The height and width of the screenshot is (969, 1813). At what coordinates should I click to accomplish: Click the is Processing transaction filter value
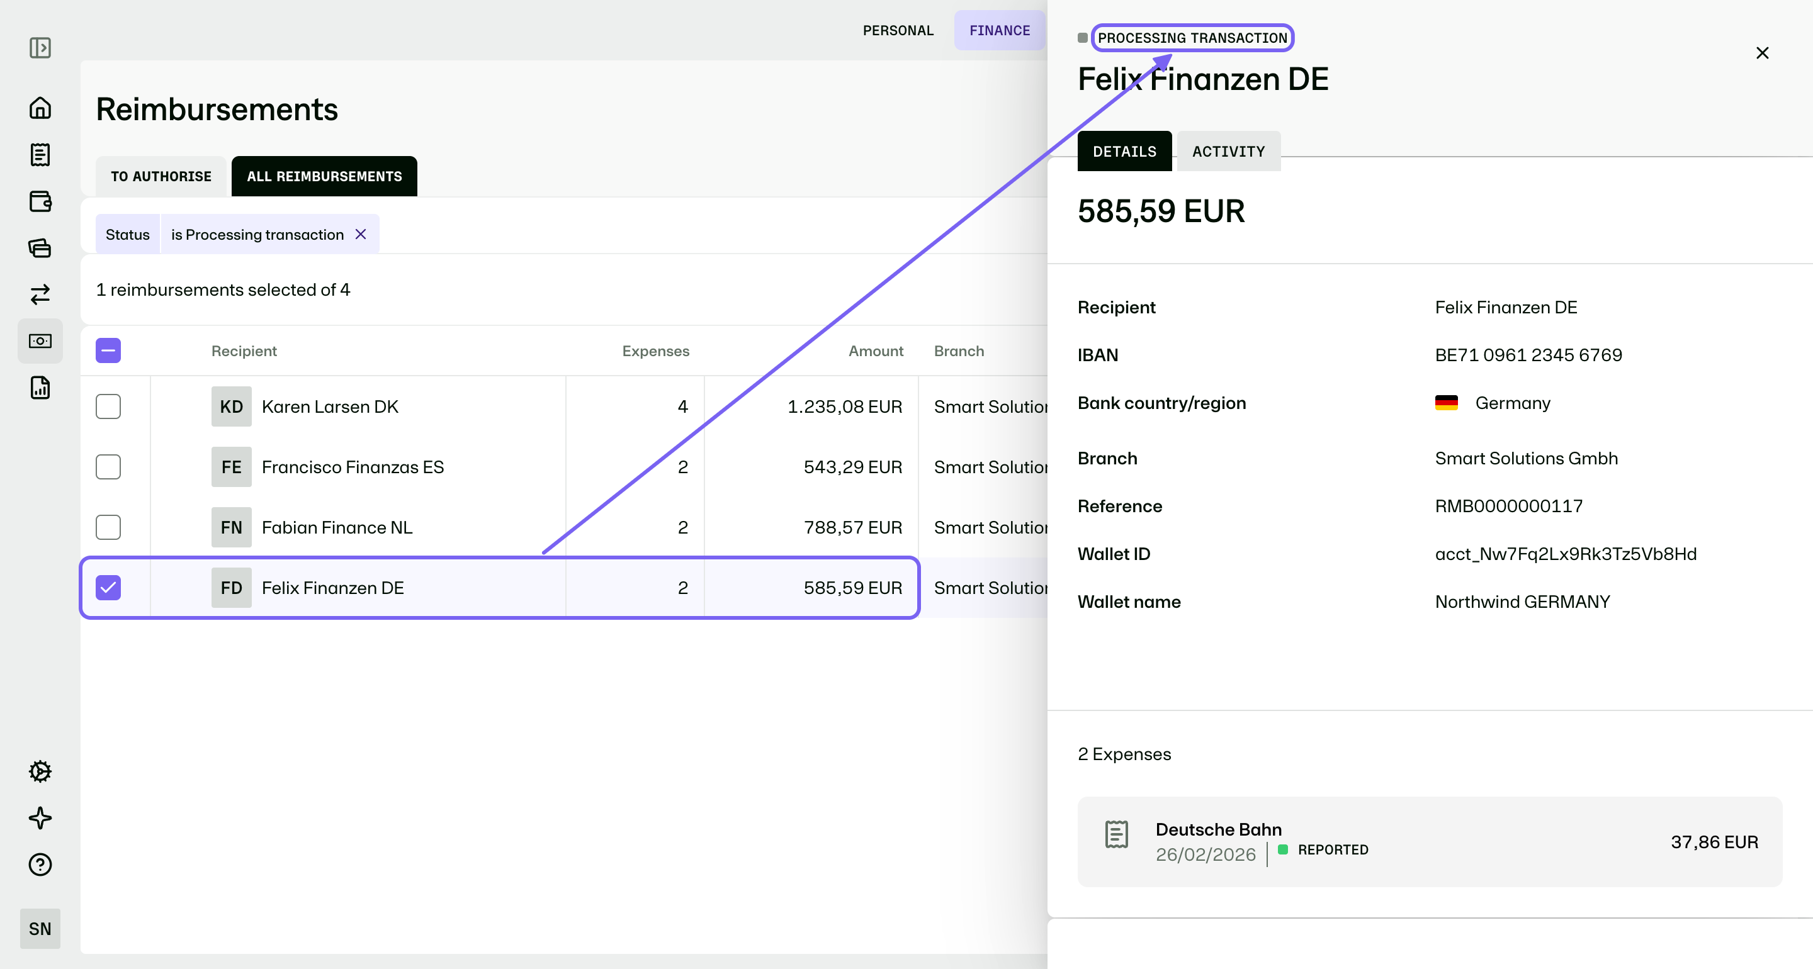click(x=257, y=234)
